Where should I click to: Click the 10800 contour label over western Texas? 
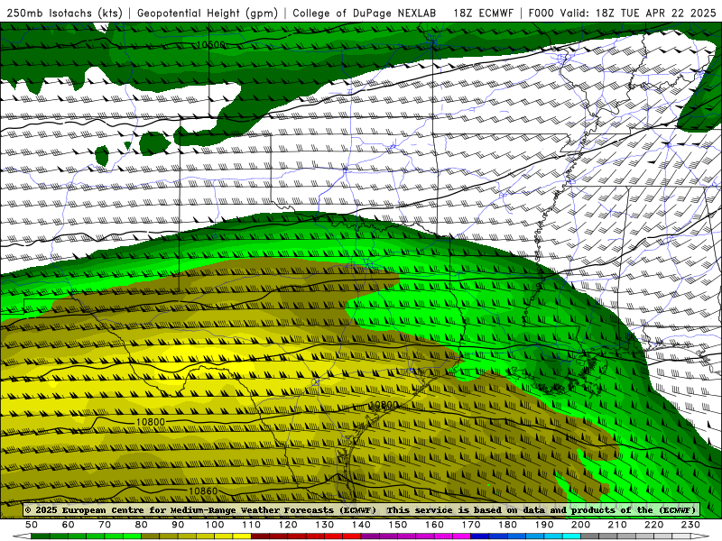pos(151,422)
